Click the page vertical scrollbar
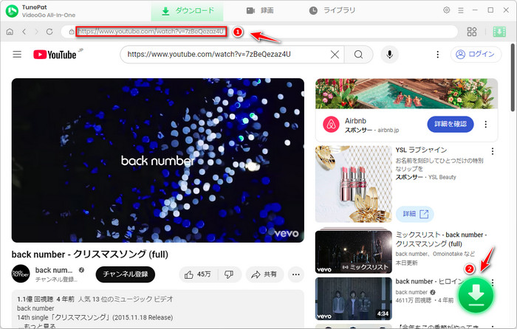The height and width of the screenshot is (329, 517). coord(513,77)
